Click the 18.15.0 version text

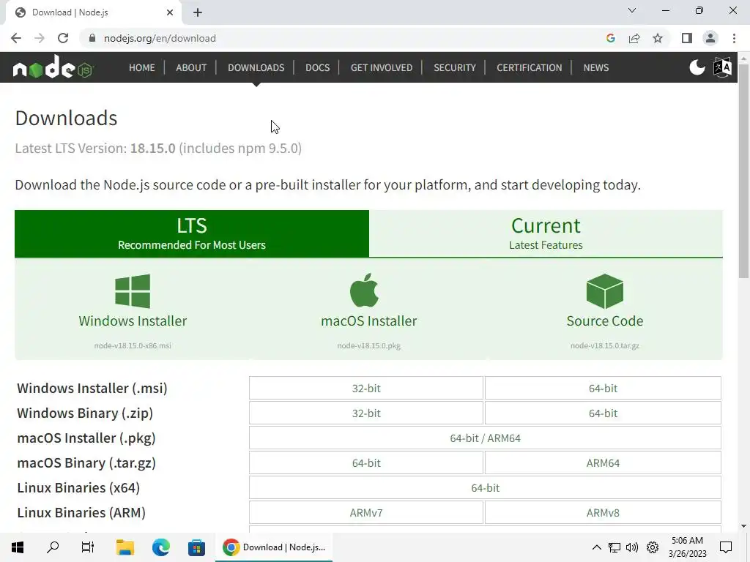[152, 148]
